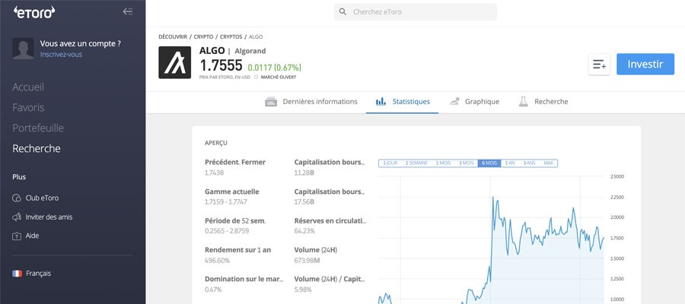Go to Accueil in the sidebar
685x304 pixels.
coord(28,87)
